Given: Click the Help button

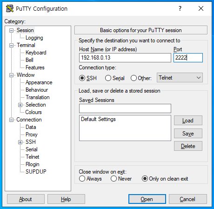Looking at the screenshot, I should click(66, 199).
